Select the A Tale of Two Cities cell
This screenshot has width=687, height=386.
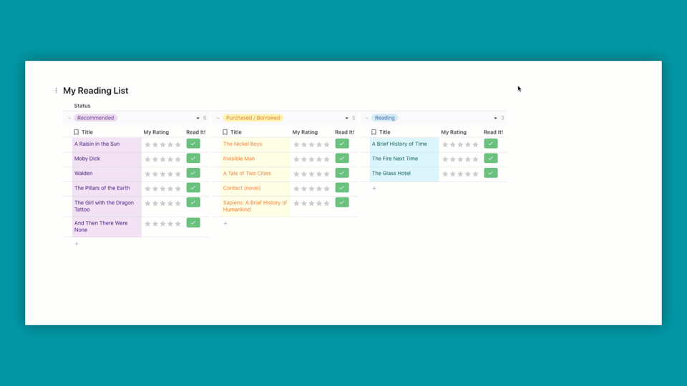pos(255,174)
